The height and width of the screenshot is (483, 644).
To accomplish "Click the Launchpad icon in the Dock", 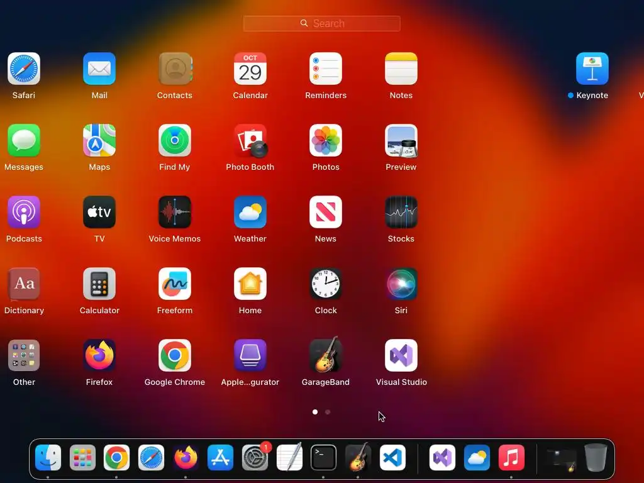I will pos(82,458).
